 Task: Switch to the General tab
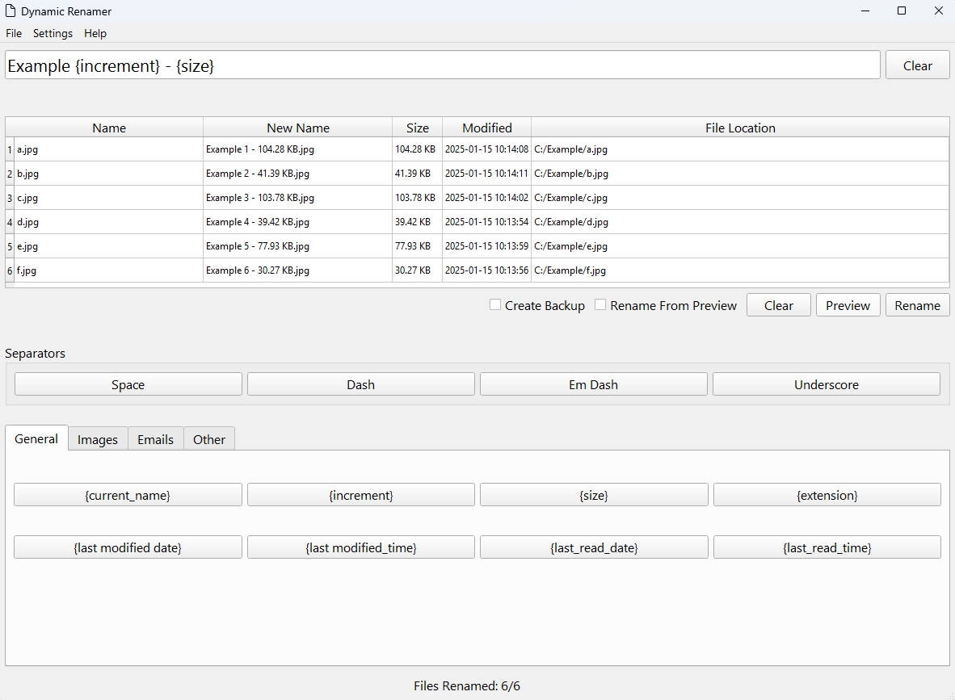tap(36, 438)
